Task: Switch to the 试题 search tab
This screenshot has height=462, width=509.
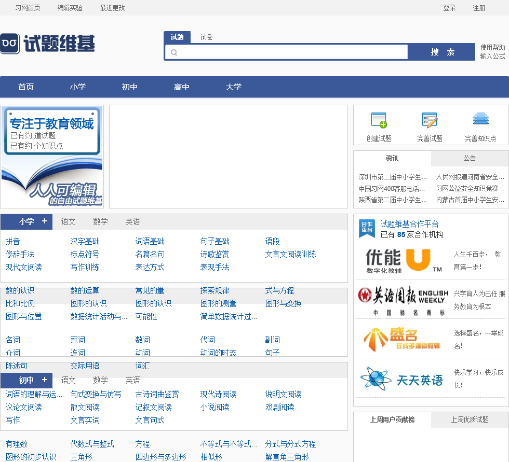Action: point(177,37)
